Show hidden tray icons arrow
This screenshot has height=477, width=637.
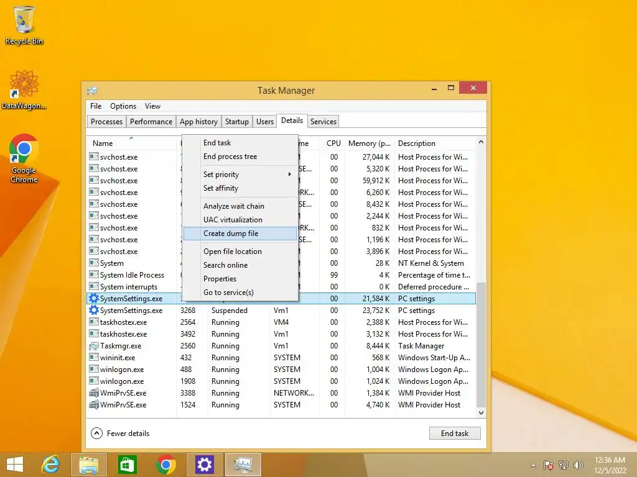click(533, 465)
